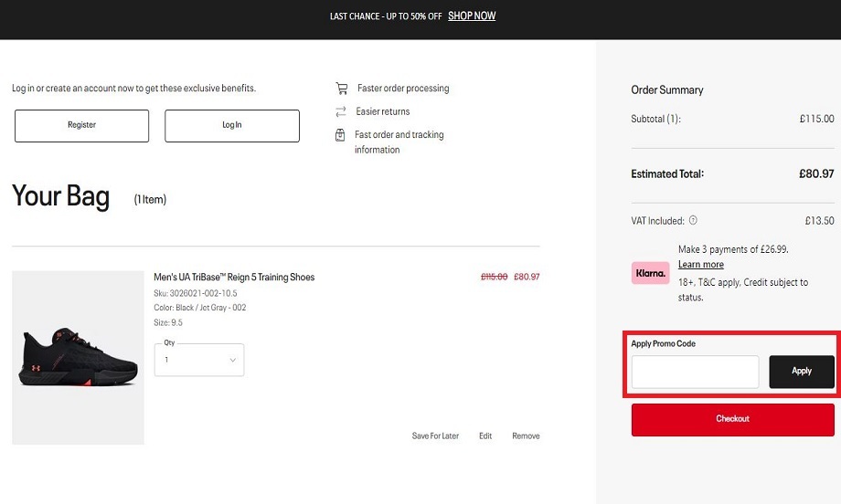Click the Color: Black / Jet Gray text
Screen dimensions: 841x504
(x=199, y=308)
